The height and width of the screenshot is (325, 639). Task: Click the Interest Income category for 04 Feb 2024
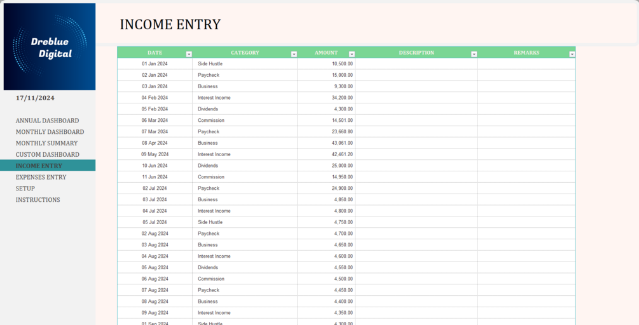(245, 98)
